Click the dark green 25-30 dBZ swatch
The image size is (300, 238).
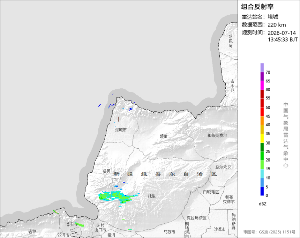tap(262, 147)
